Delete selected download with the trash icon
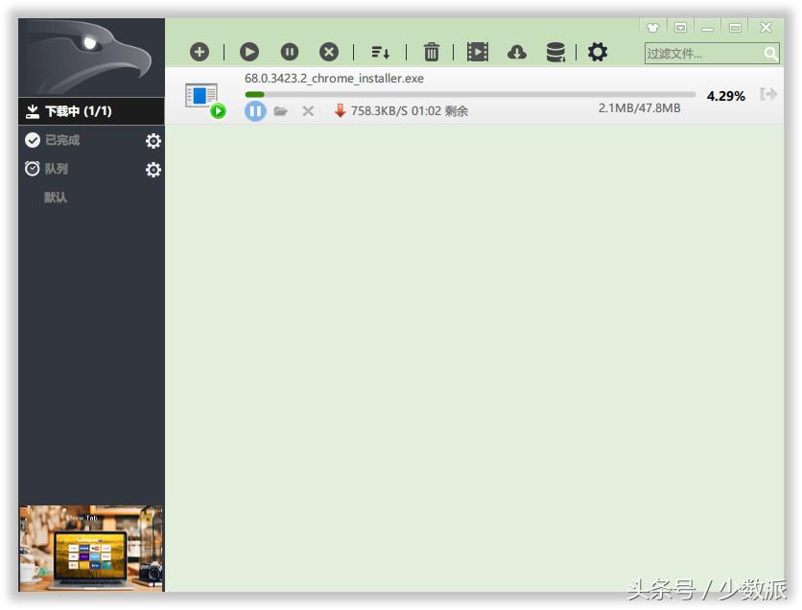Image resolution: width=802 pixels, height=610 pixels. 432,52
